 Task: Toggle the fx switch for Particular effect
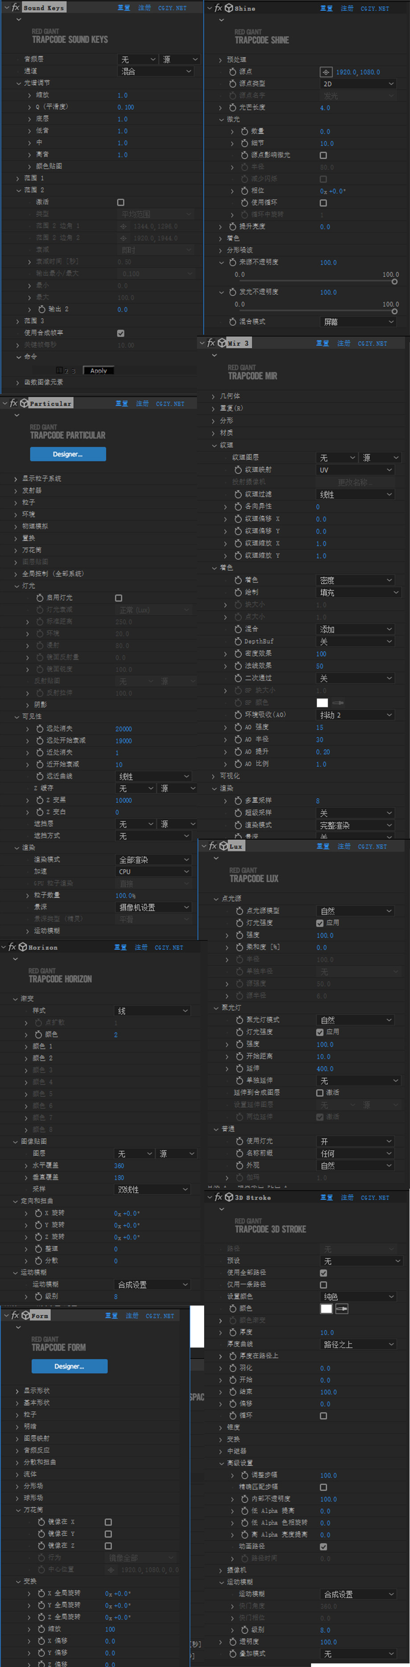pos(13,403)
